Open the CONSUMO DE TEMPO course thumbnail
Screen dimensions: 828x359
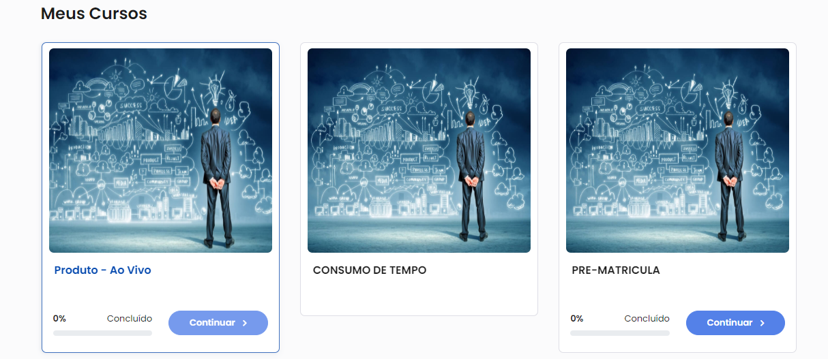pos(419,151)
